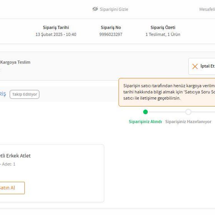Select the 'Siparişini Gizle' text link
The width and height of the screenshot is (215, 215).
(x=114, y=9)
